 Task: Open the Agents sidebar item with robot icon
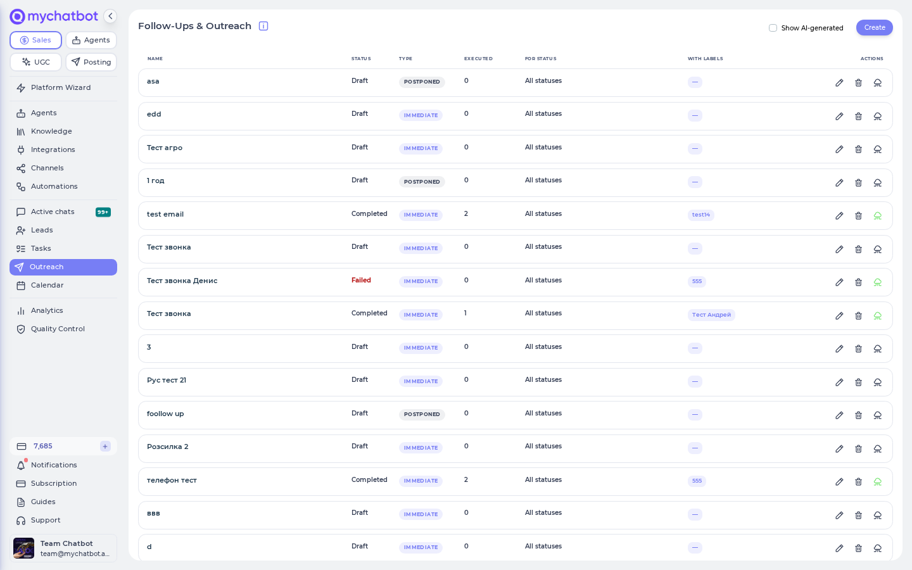[x=63, y=113]
